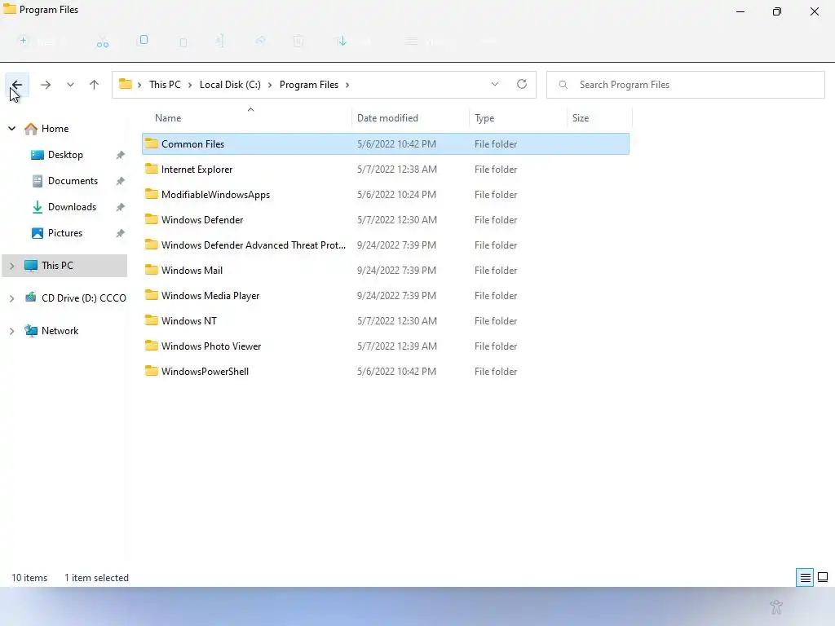Sort by the Size column header
Screen dimensions: 835x626
point(581,118)
